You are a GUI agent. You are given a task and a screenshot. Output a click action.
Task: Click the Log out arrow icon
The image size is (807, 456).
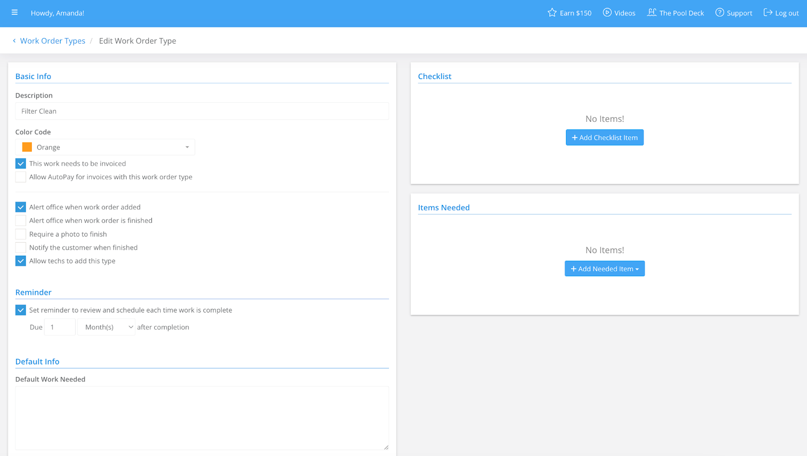[x=768, y=13]
